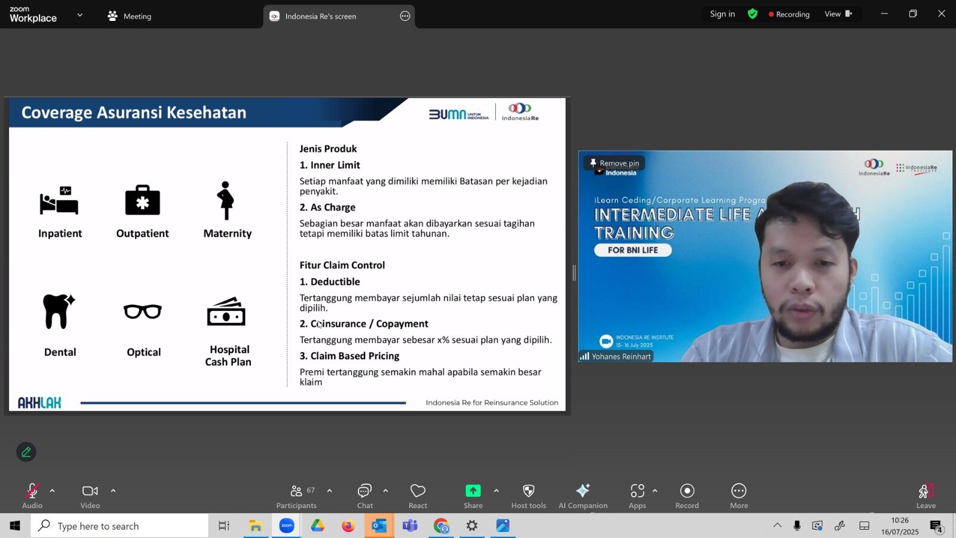Screen dimensions: 956x538
Task: Click the '2. As Charge' heading
Action: [x=327, y=207]
